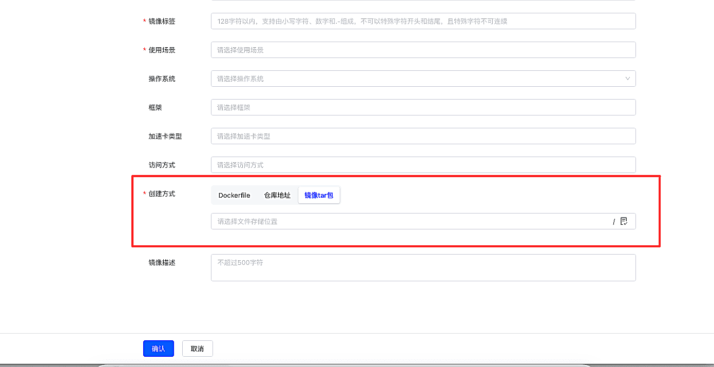Click the 使用场景 field label
714x367 pixels.
click(162, 50)
